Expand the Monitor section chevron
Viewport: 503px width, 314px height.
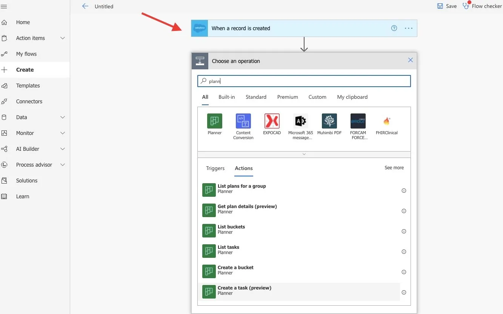[x=63, y=133]
